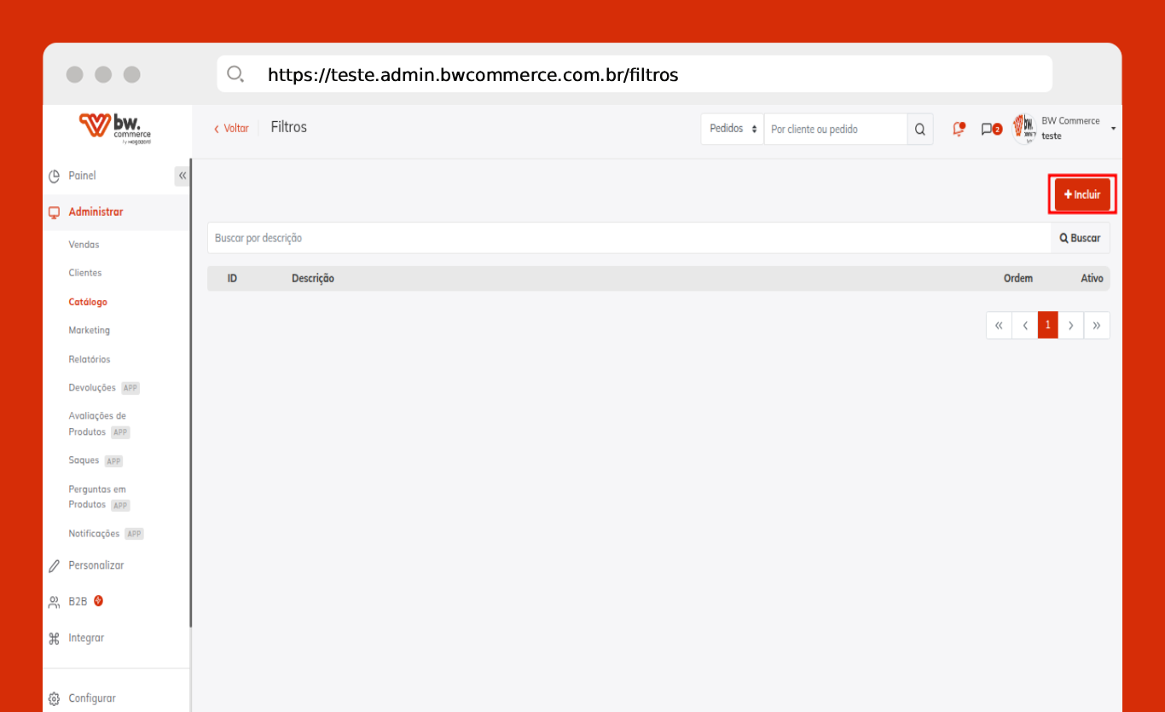Expand the BW Commerce account menu
The width and height of the screenshot is (1165, 712).
(1113, 129)
